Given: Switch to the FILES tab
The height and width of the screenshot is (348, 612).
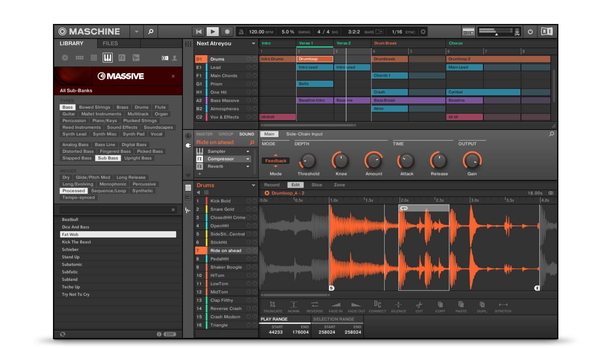Looking at the screenshot, I should [x=110, y=43].
